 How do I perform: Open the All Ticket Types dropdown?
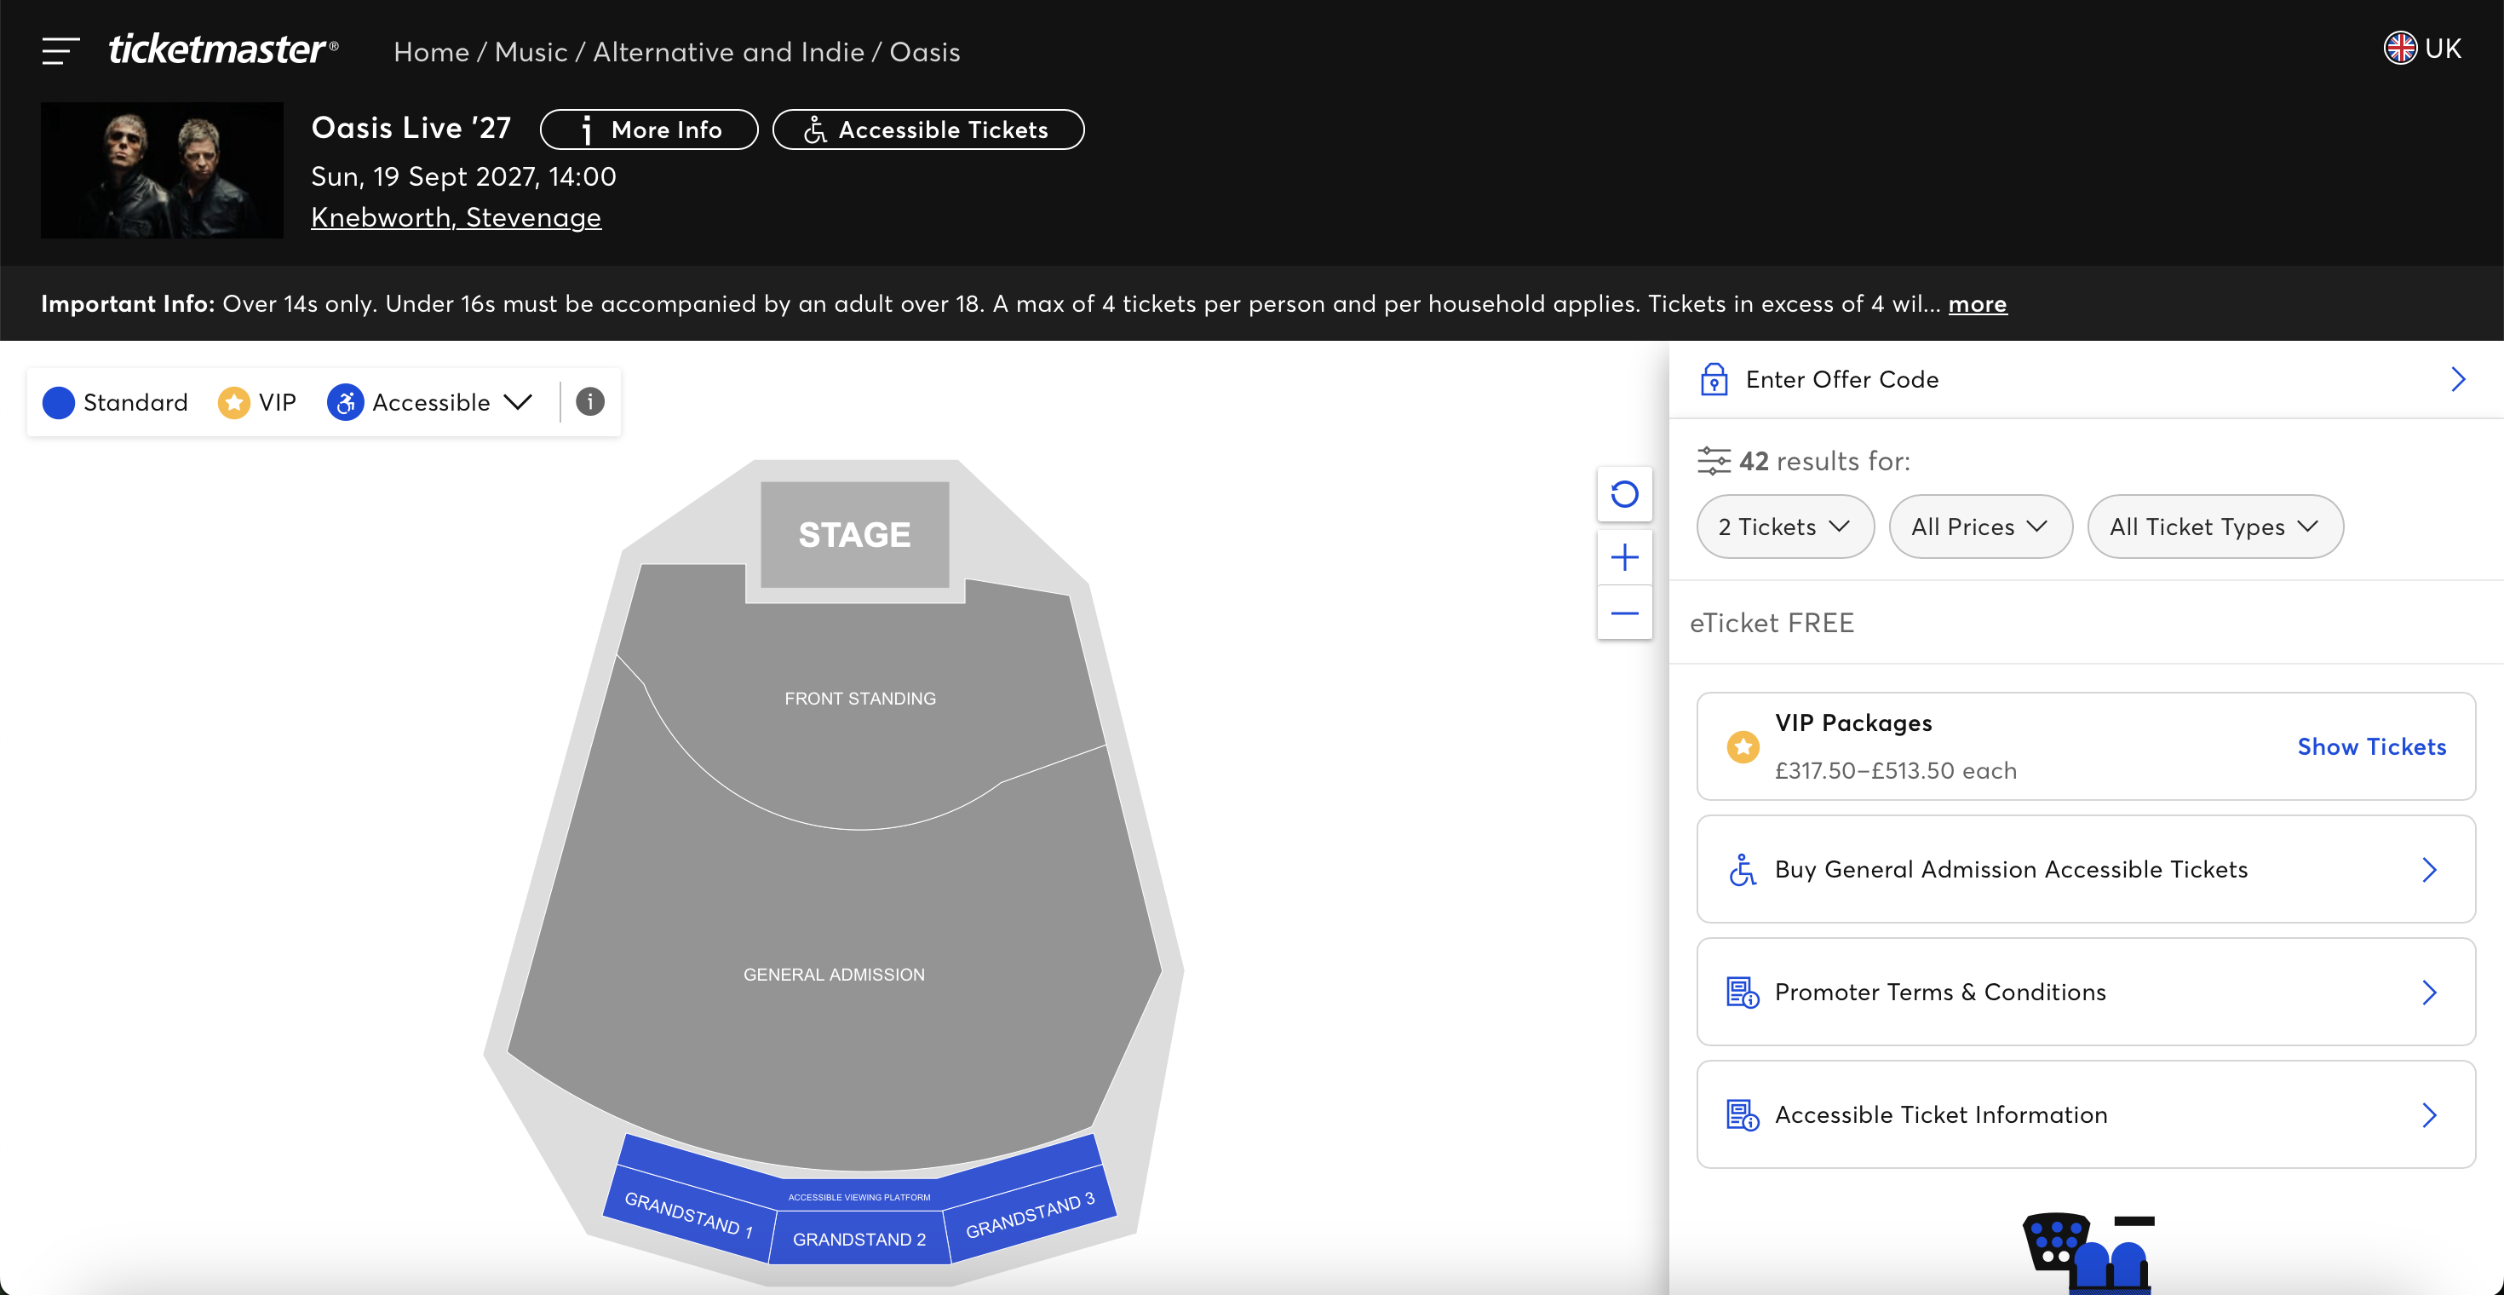[2214, 527]
